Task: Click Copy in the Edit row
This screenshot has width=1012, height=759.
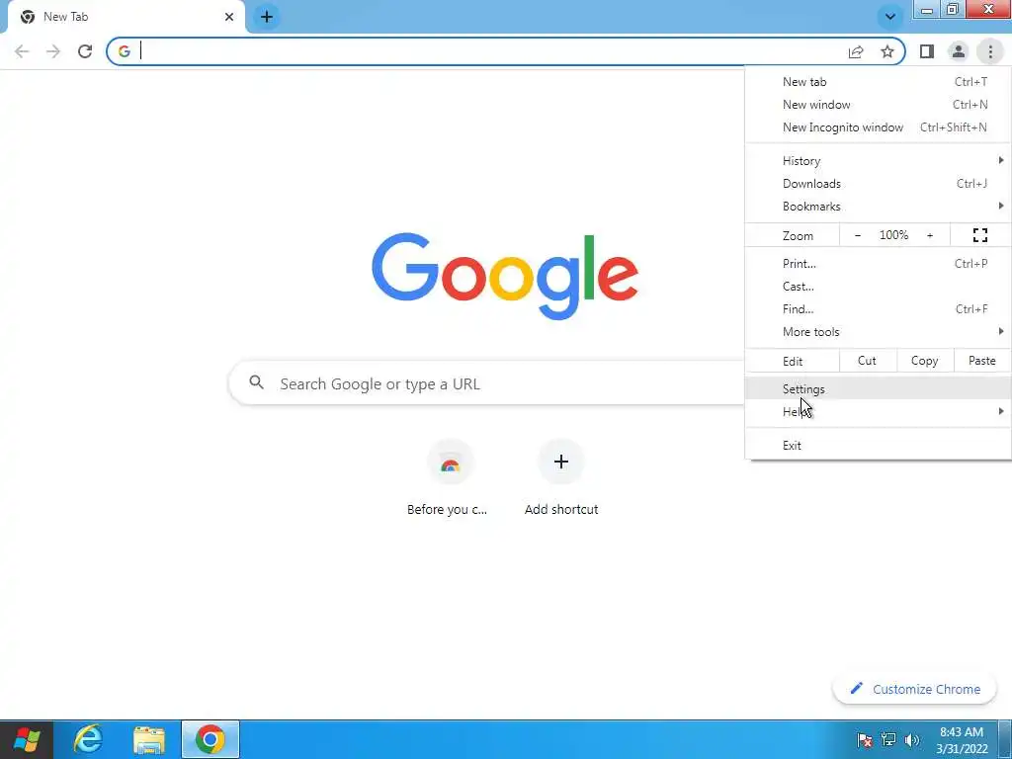Action: [x=924, y=361]
